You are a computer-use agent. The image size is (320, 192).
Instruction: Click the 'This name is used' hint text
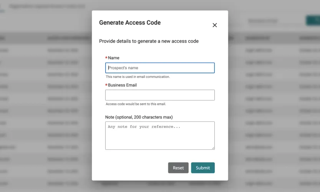point(138,77)
